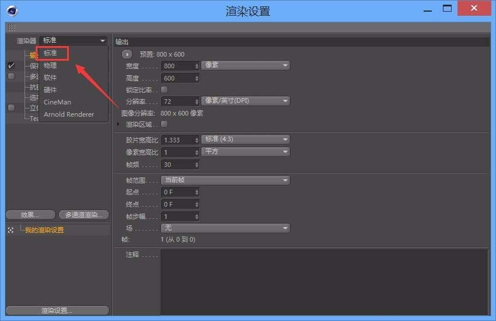Expand the 渲染区域 disclosure triangle
The width and height of the screenshot is (496, 321).
[118, 124]
